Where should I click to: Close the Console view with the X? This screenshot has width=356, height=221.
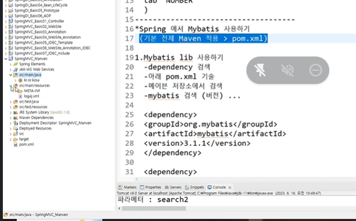click(230, 187)
